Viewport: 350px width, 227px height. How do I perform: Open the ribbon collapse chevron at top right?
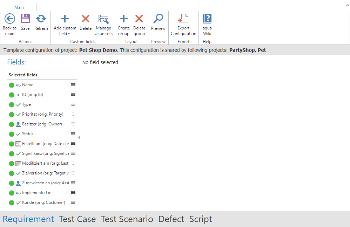pyautogui.click(x=345, y=6)
